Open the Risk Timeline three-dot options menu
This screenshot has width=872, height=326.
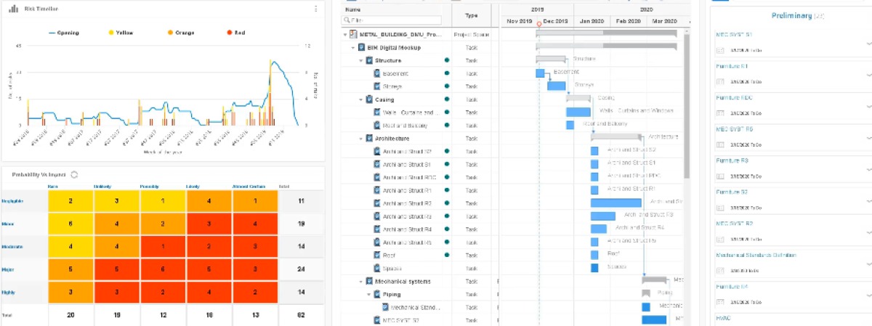(x=315, y=9)
